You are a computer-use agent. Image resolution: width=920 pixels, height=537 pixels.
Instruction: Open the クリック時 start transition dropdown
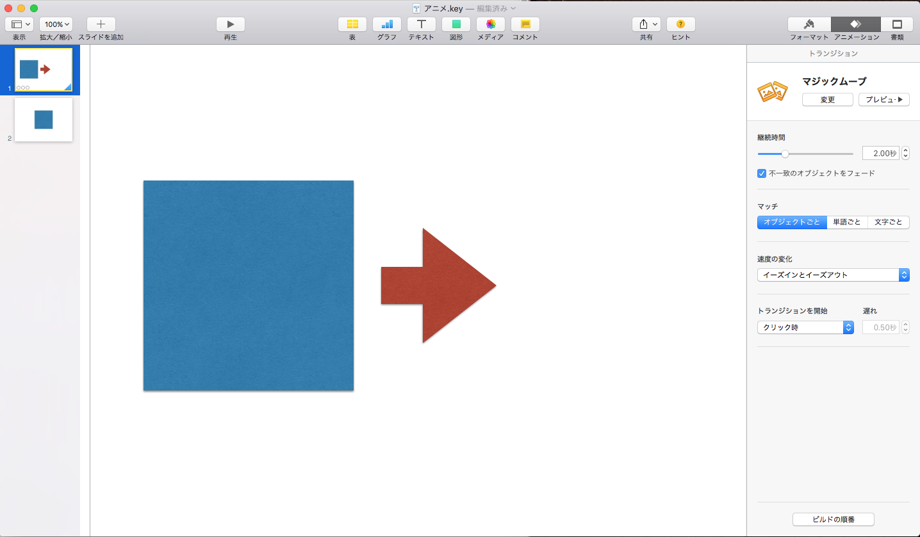[805, 328]
